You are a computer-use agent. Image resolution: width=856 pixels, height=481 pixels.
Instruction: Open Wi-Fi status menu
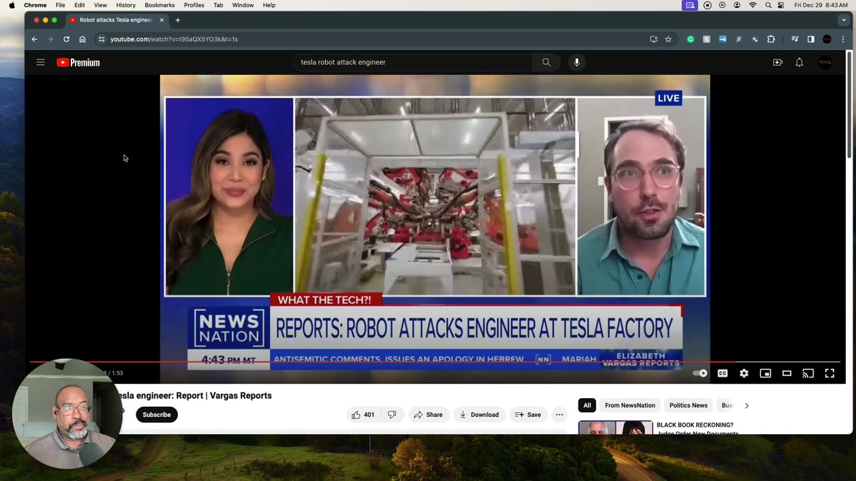click(x=752, y=5)
